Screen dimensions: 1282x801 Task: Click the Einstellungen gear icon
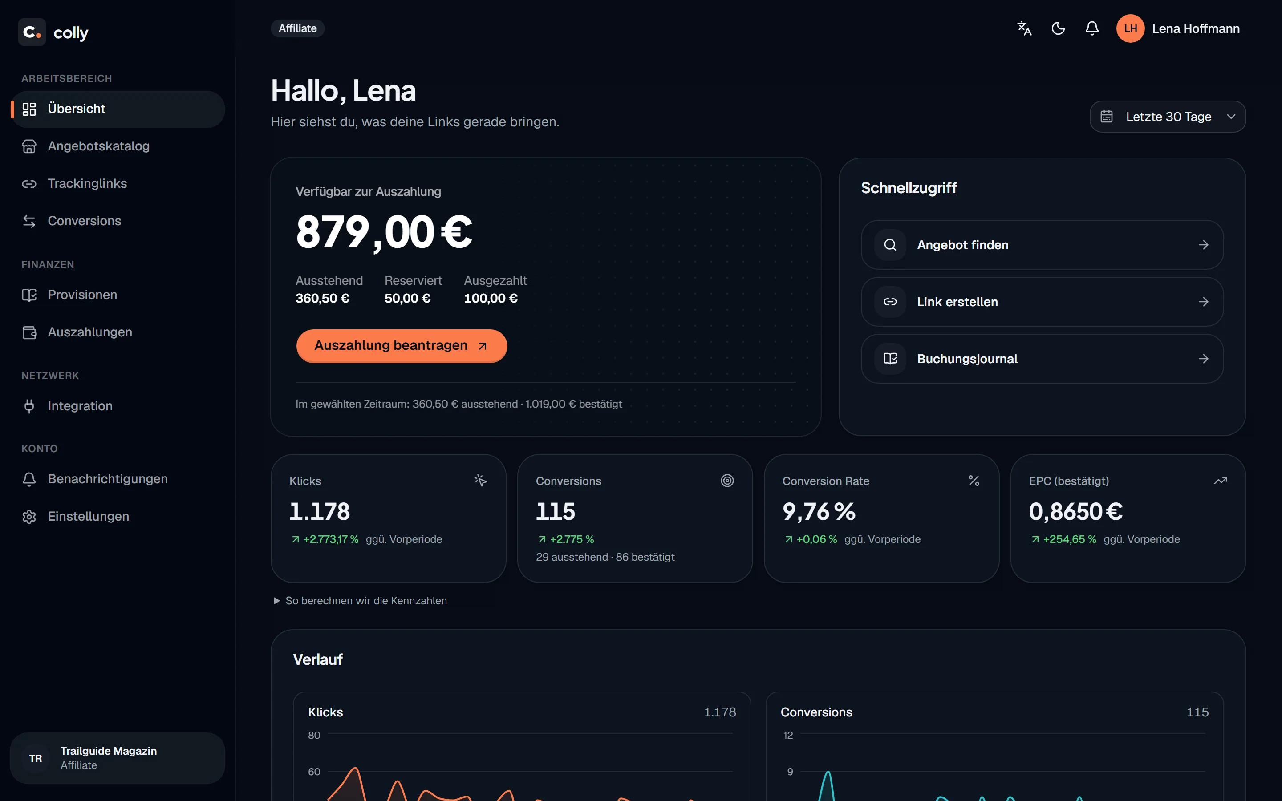click(x=29, y=517)
